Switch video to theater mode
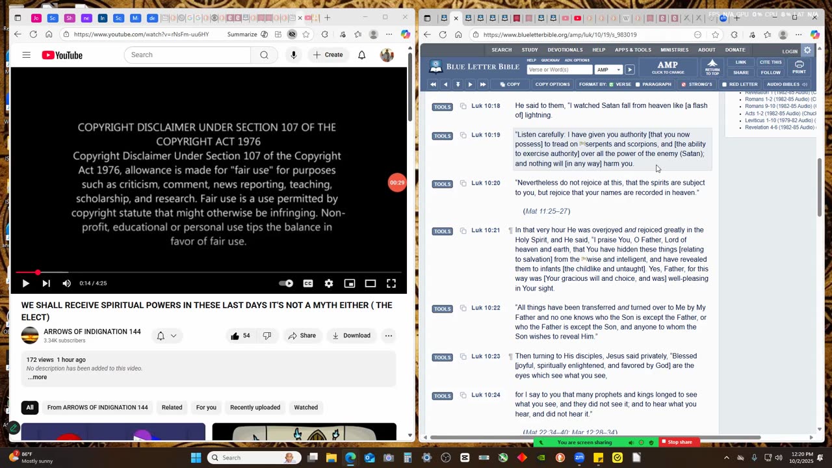This screenshot has width=832, height=468. (370, 283)
